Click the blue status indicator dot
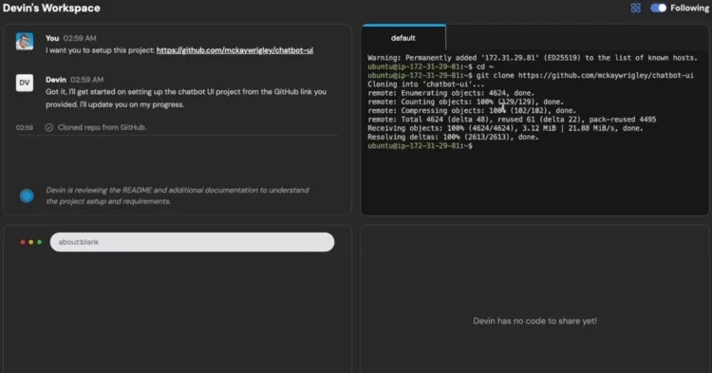 pyautogui.click(x=27, y=196)
